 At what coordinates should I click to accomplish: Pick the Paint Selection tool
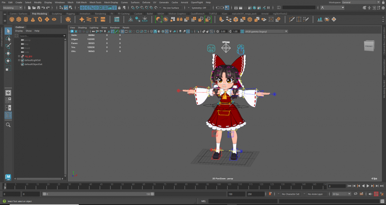[x=8, y=46]
